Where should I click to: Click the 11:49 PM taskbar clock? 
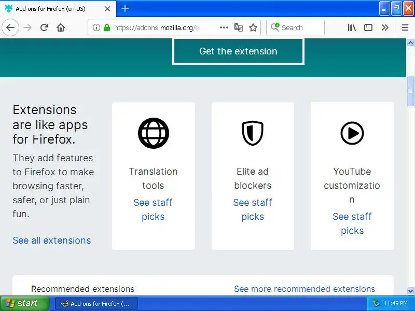(x=396, y=303)
